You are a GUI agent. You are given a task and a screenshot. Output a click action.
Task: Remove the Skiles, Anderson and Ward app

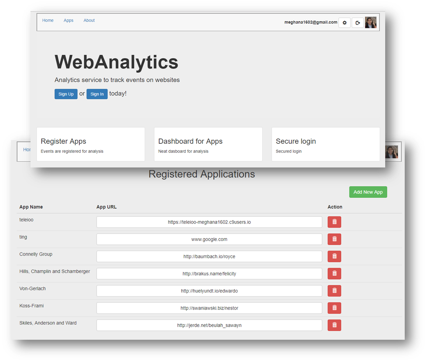[x=334, y=325]
